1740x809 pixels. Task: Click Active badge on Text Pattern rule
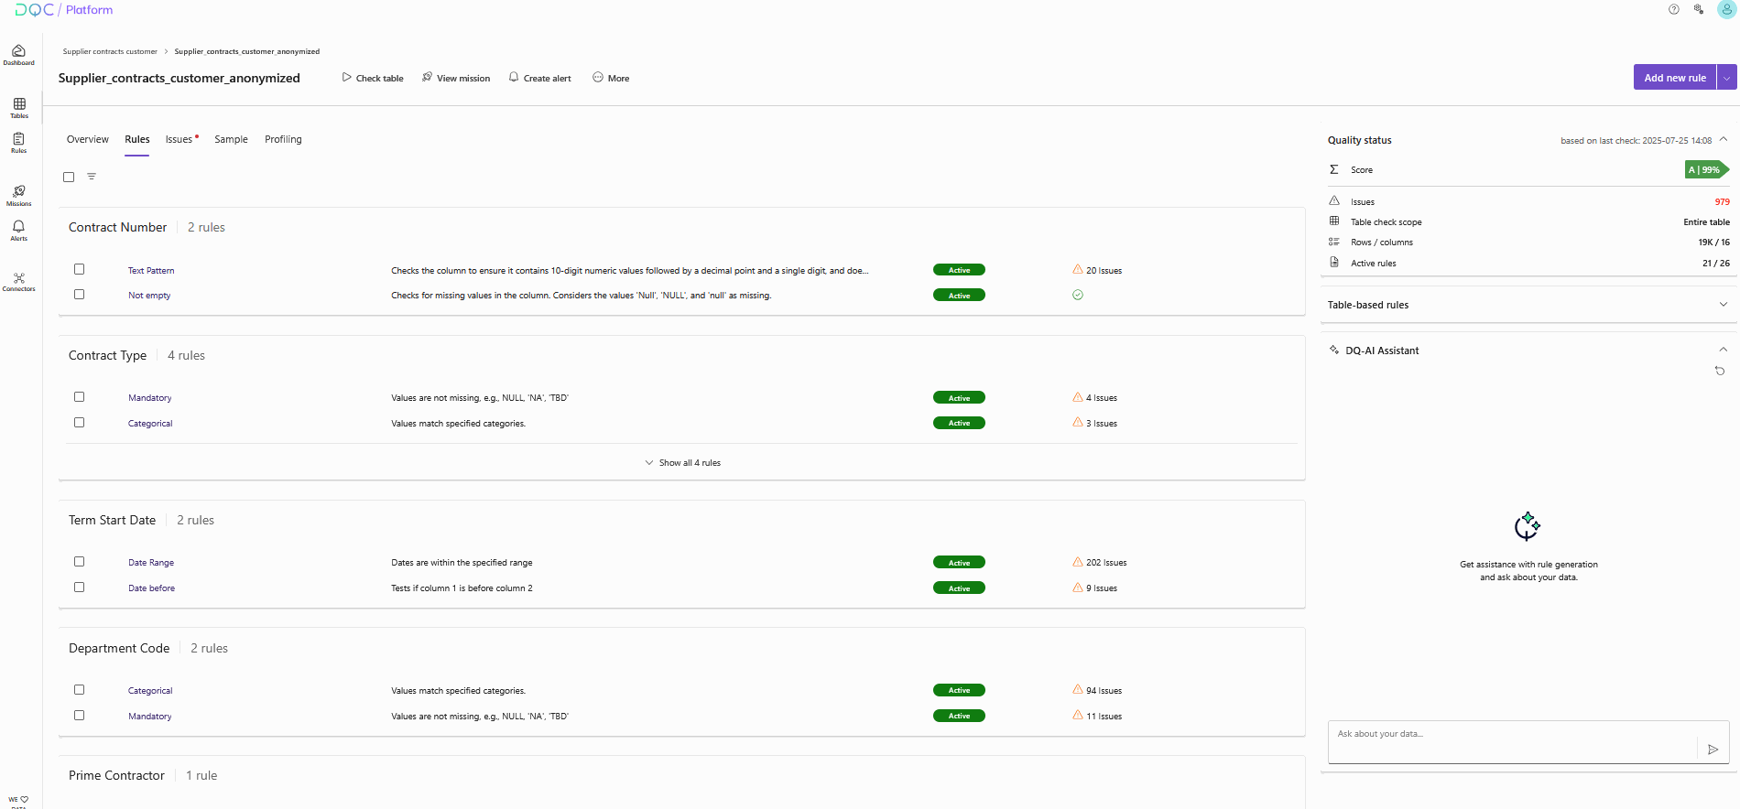point(959,270)
